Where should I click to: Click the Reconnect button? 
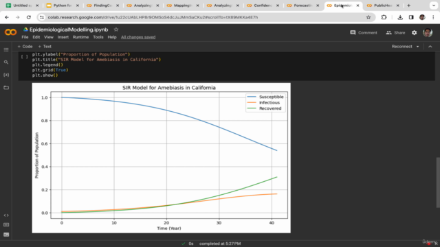click(401, 47)
